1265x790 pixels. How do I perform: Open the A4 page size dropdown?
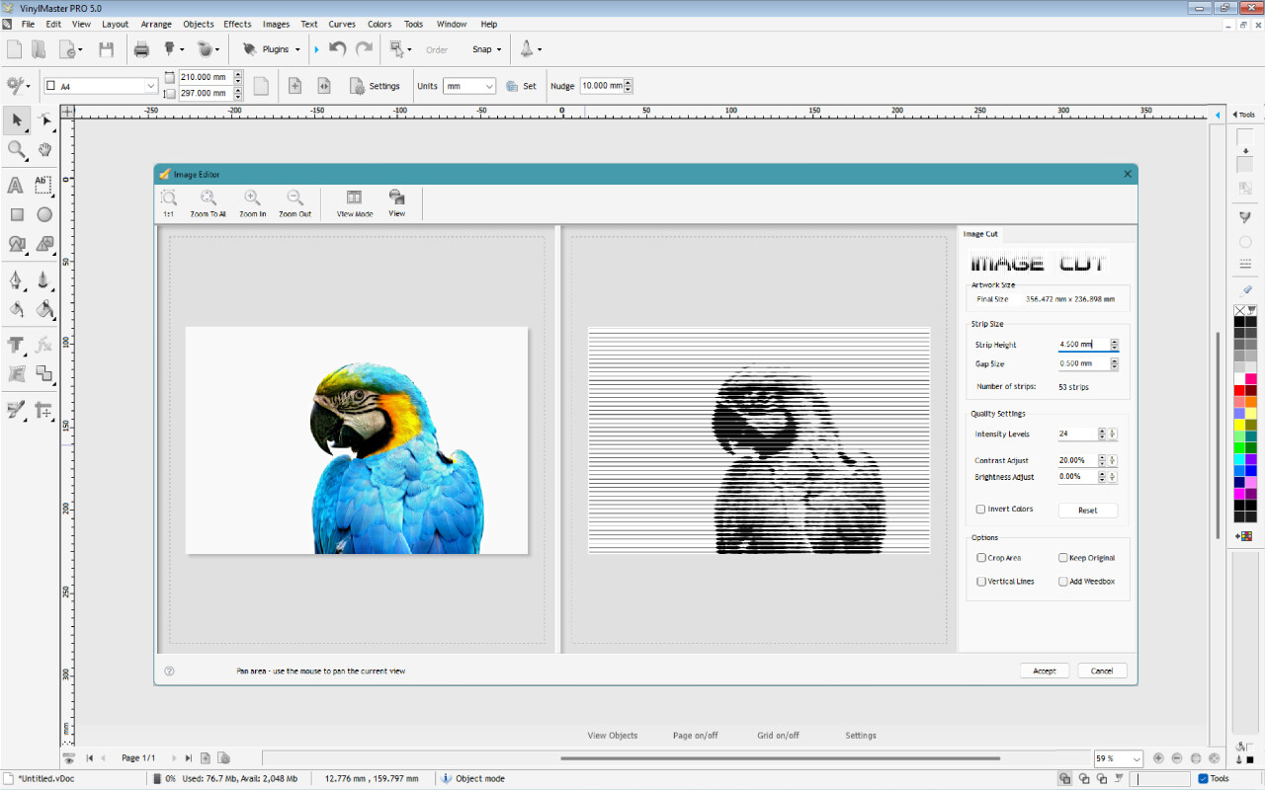153,86
